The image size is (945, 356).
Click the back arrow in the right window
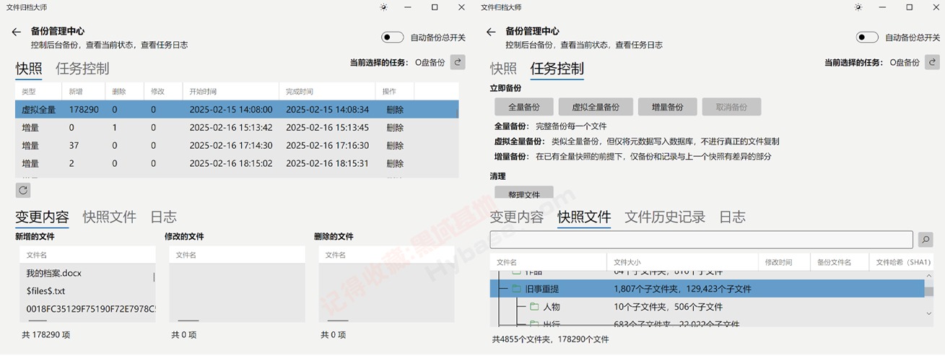[491, 32]
